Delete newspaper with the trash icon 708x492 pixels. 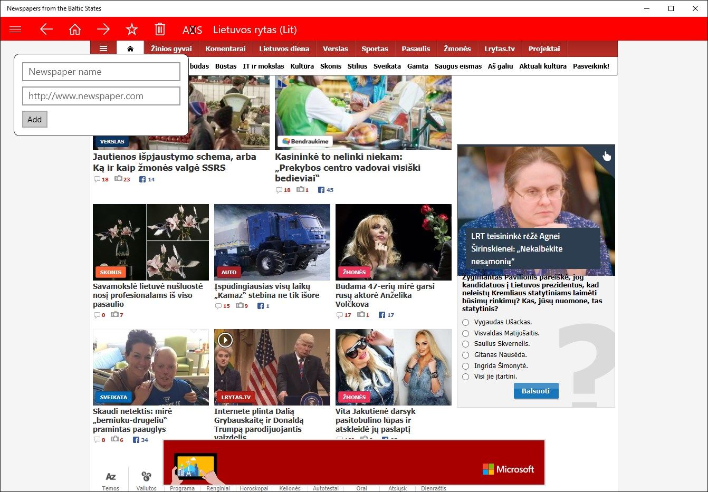point(160,30)
